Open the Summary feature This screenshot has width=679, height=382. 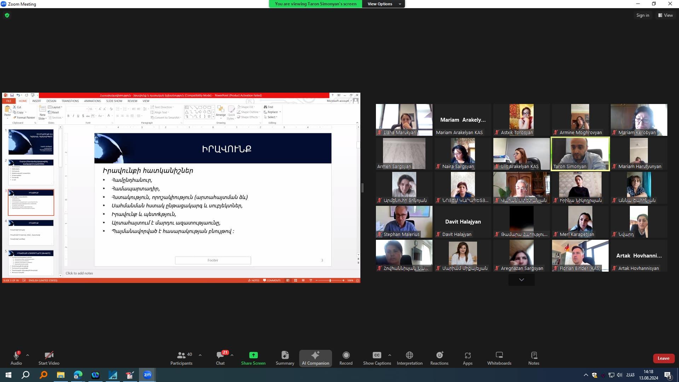click(x=285, y=358)
